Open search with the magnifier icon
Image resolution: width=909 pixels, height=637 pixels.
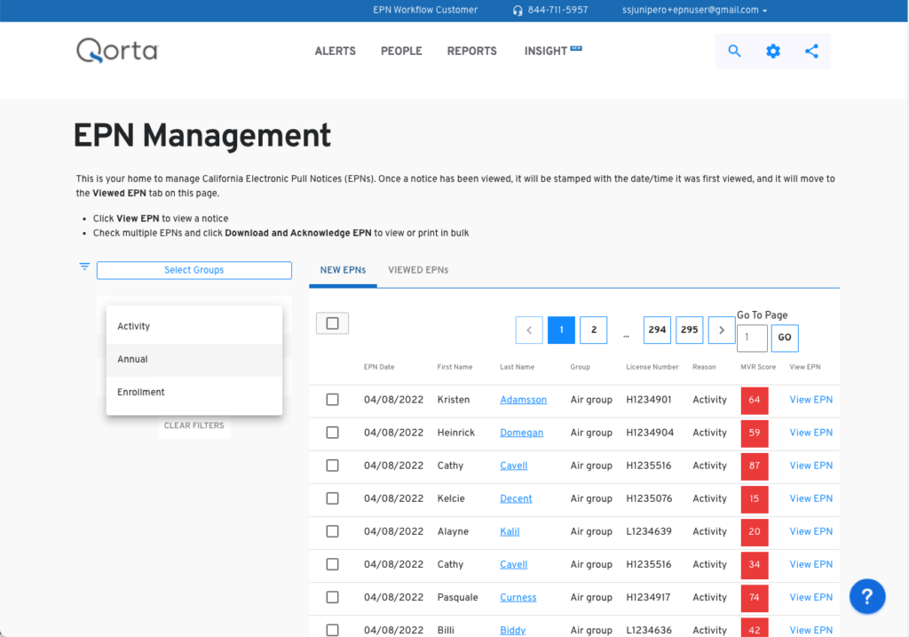[734, 51]
